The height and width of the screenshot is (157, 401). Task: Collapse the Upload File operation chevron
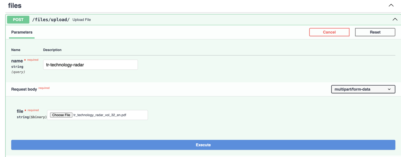click(x=395, y=19)
